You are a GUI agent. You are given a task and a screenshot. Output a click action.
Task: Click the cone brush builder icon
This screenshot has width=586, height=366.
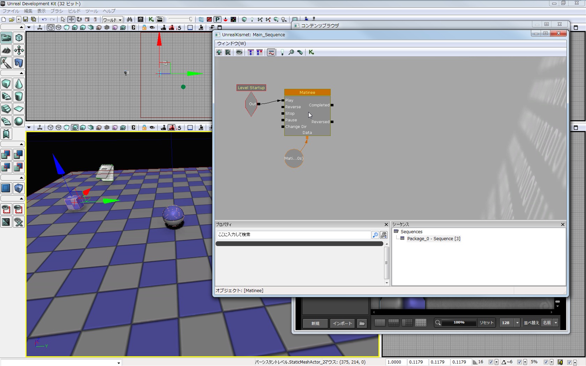(19, 84)
